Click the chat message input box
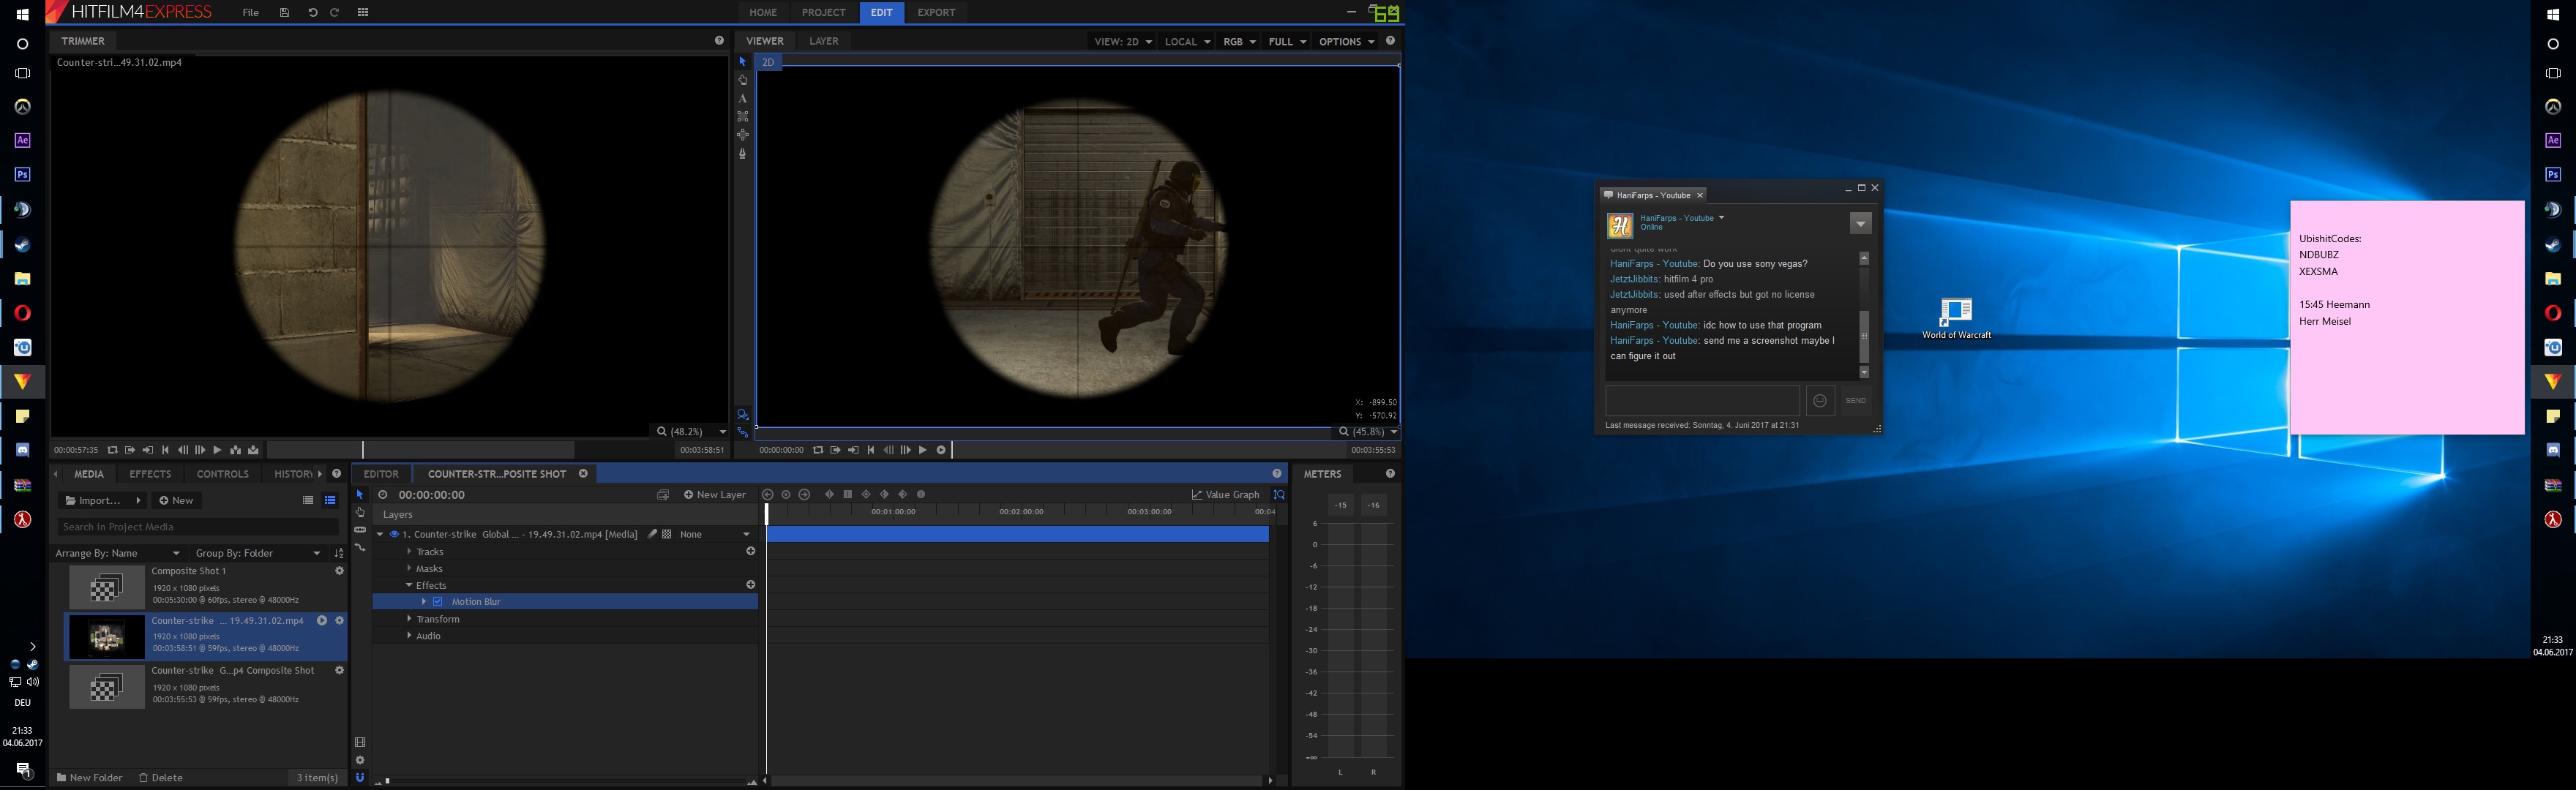This screenshot has height=790, width=2576. [x=1702, y=401]
